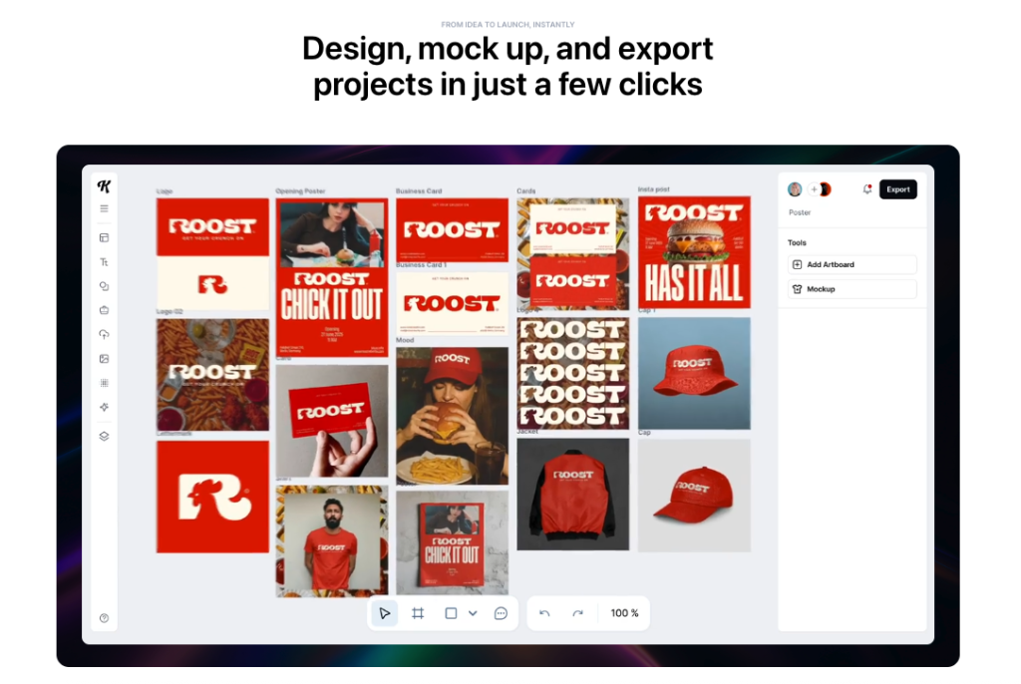Select the red bucket hat mockup thumbnail
The width and height of the screenshot is (1021, 684).
click(694, 374)
